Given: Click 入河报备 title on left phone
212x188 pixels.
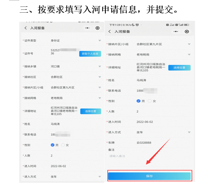Looking at the screenshot, I should [37, 28].
